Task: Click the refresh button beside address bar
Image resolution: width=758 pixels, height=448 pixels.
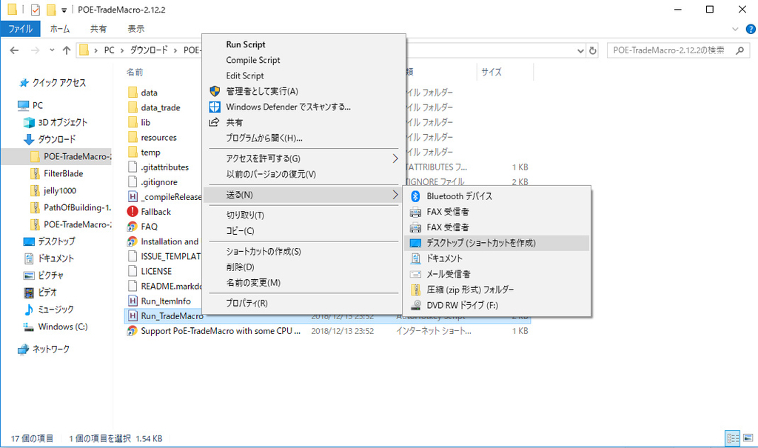Action: point(593,50)
